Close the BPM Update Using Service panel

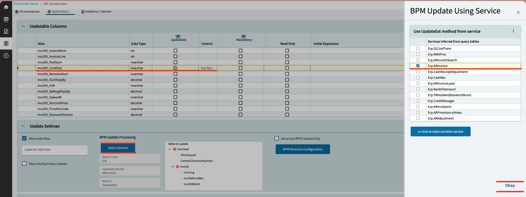[518, 12]
